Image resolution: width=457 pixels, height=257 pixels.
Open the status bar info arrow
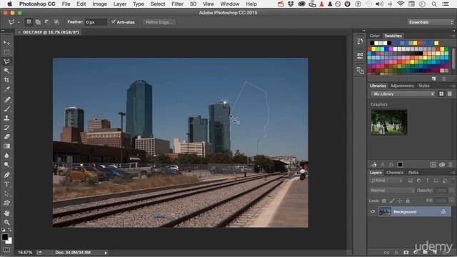pyautogui.click(x=106, y=253)
